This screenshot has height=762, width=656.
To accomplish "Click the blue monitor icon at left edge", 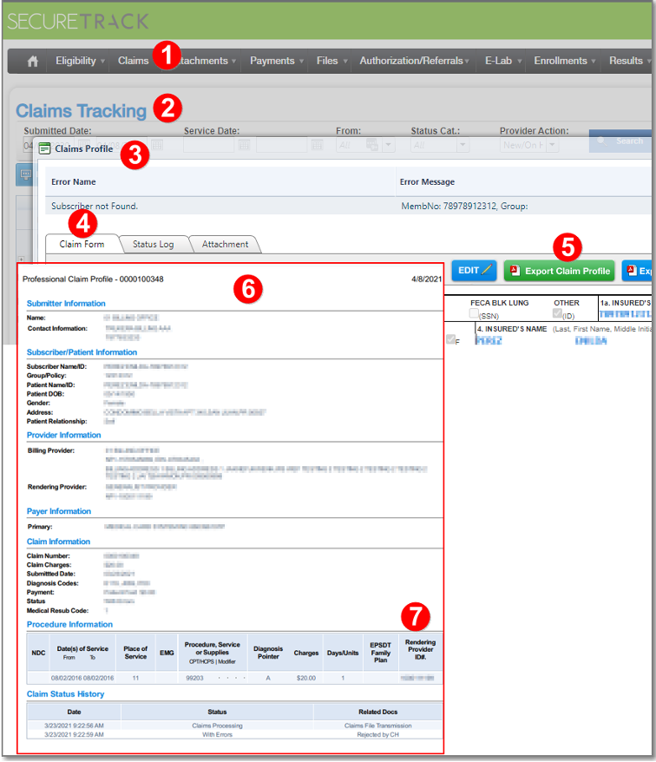I will 24,174.
